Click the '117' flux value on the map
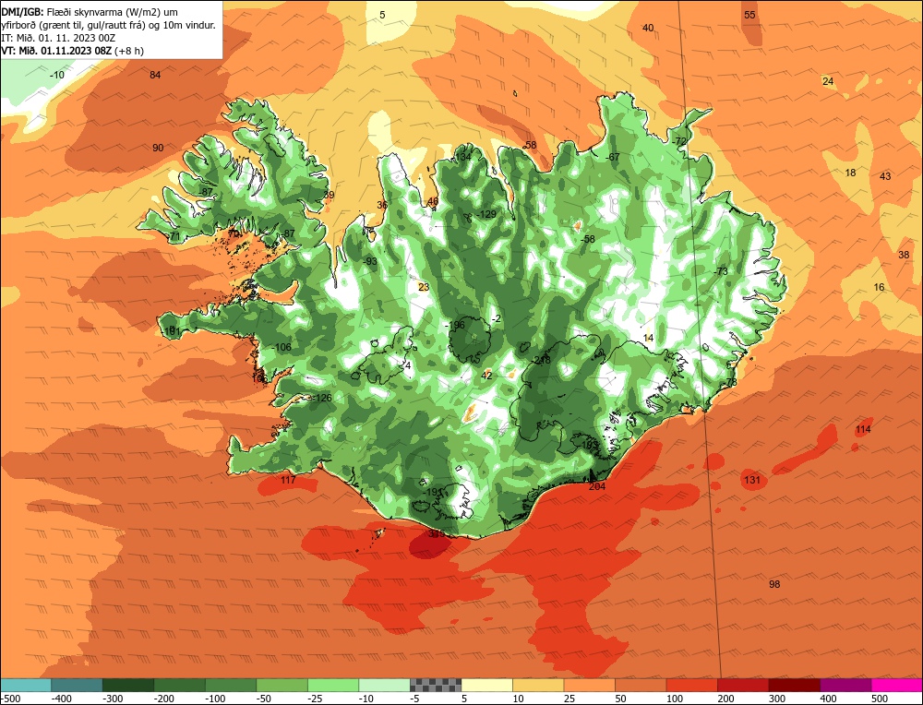This screenshot has height=705, width=923. point(288,480)
